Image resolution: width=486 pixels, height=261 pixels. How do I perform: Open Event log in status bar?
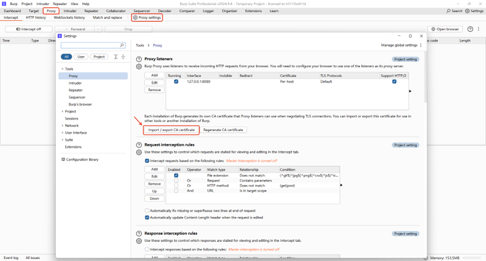[11, 258]
